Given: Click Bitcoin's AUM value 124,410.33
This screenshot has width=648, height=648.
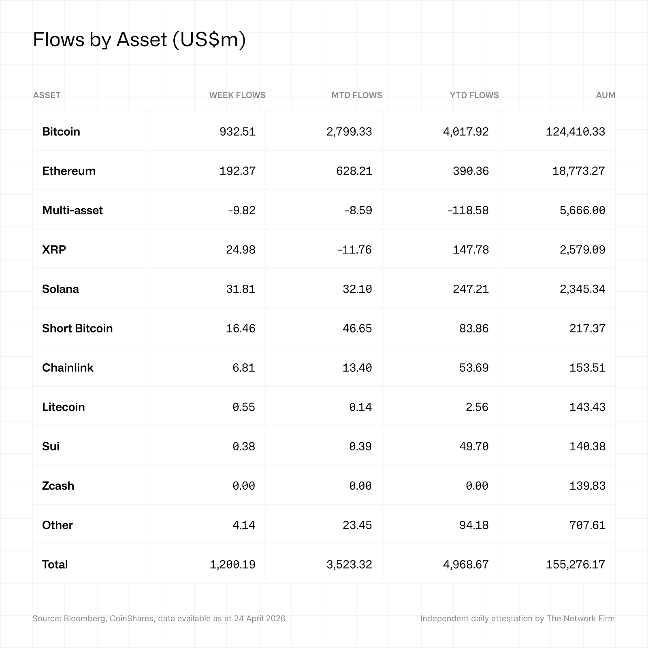Looking at the screenshot, I should point(575,132).
